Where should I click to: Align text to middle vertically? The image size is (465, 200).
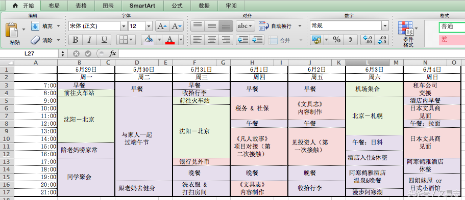(x=212, y=26)
